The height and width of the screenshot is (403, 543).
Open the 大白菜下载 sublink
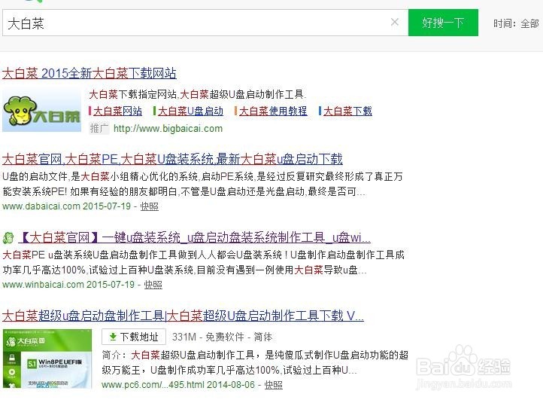click(x=347, y=111)
